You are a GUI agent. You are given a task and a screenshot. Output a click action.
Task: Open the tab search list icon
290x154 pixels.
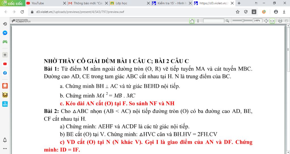point(256,3)
